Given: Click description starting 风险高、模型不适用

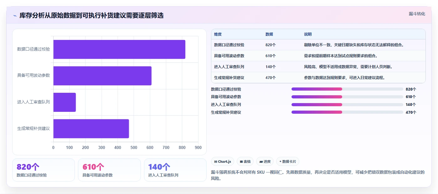Looking at the screenshot, I should [348, 67].
